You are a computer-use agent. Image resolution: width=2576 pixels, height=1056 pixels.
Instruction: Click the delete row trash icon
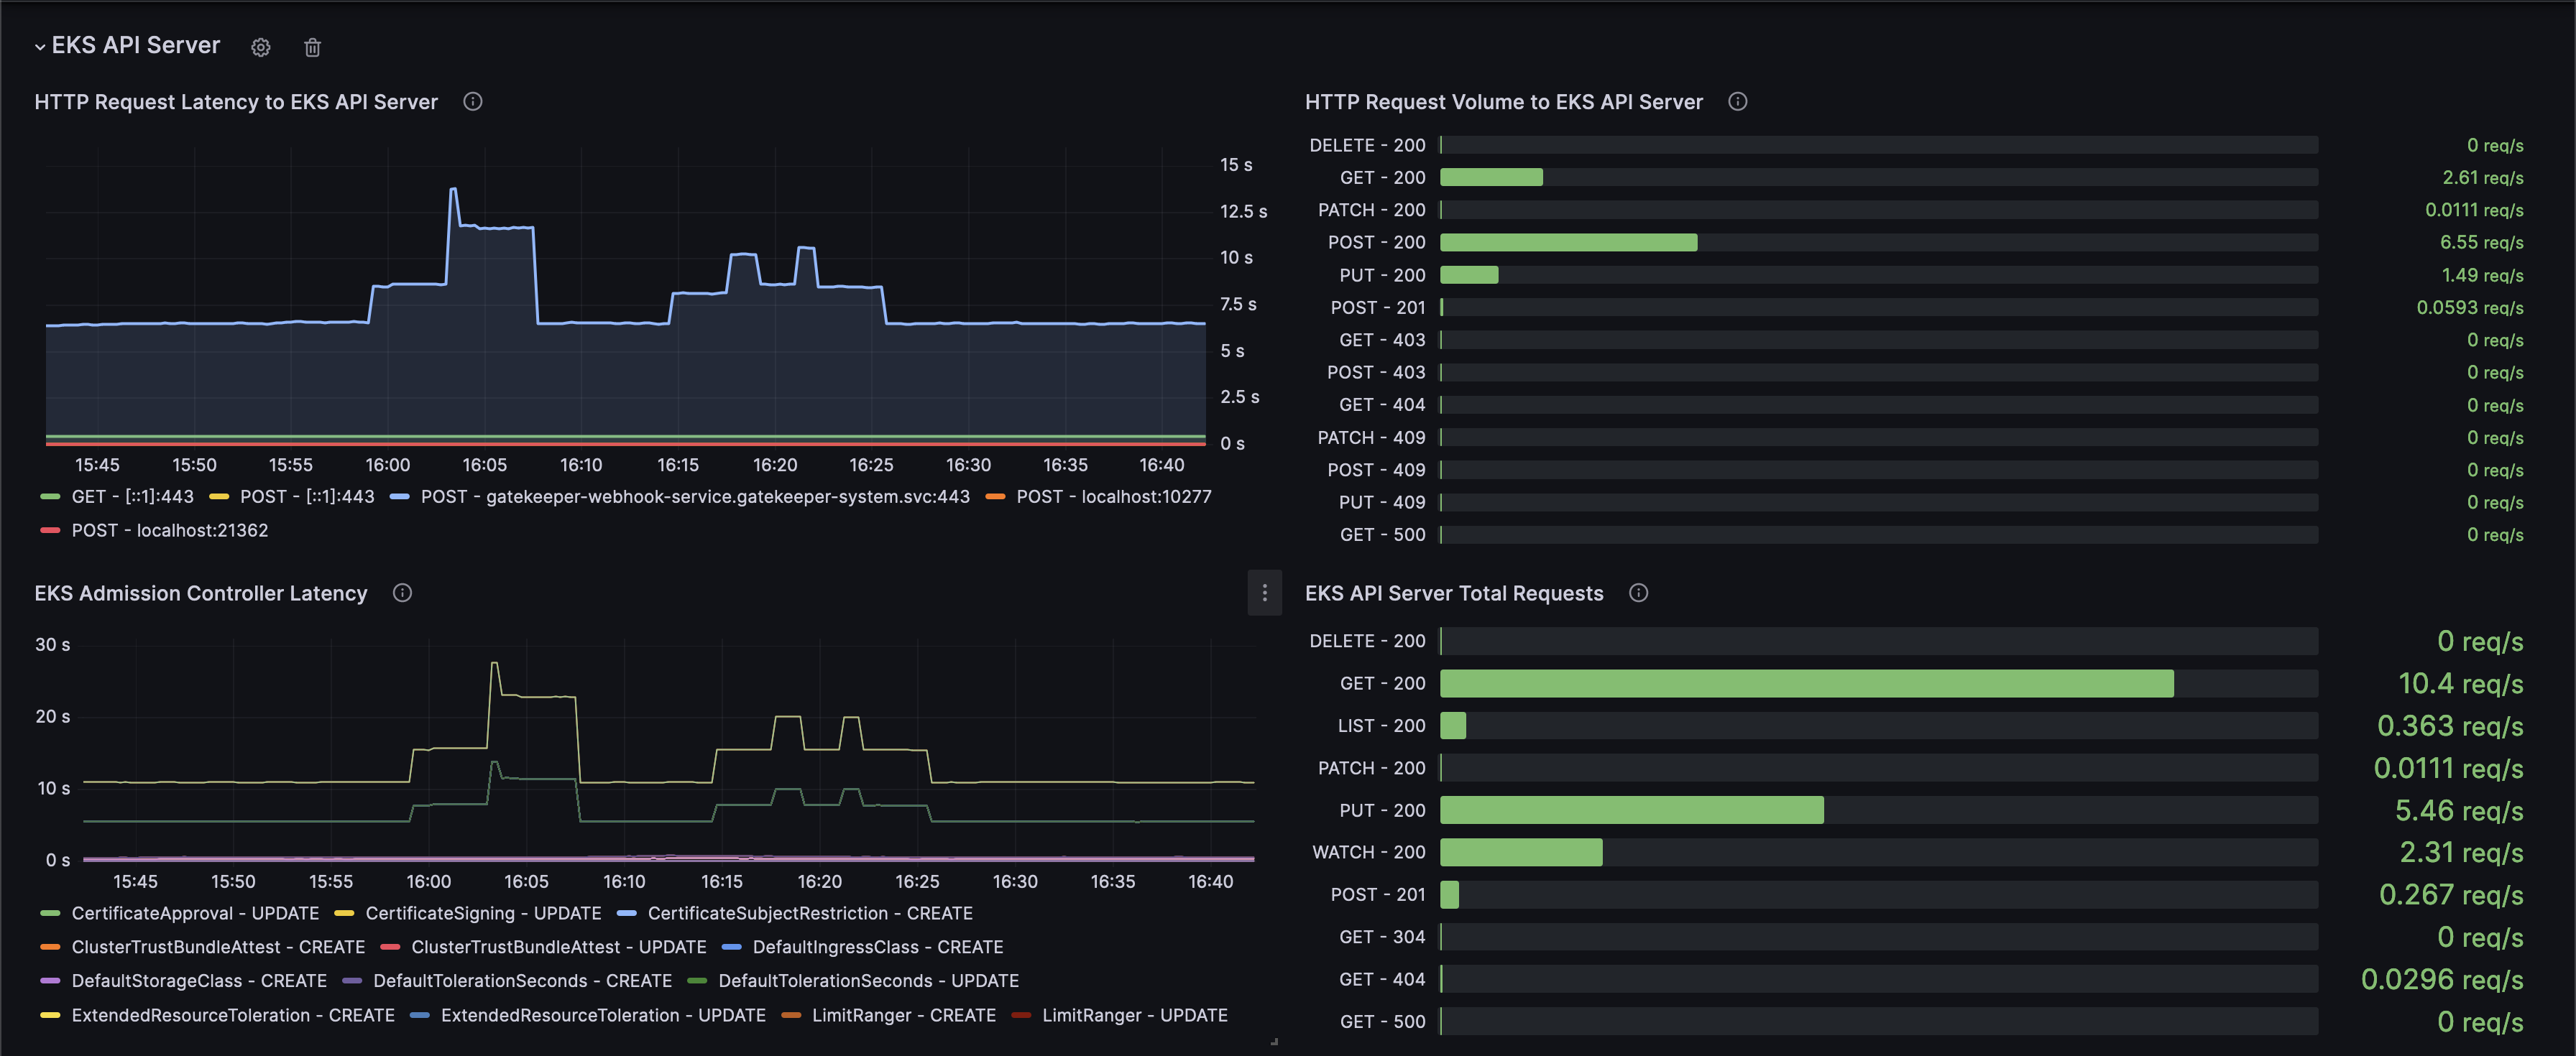pyautogui.click(x=312, y=47)
